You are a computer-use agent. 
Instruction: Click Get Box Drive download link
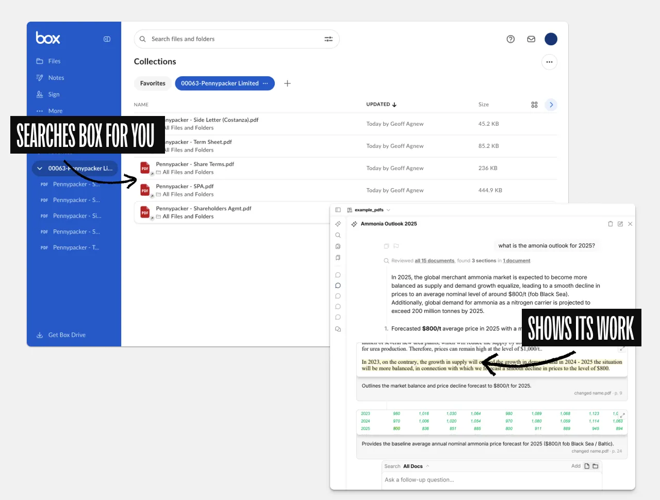pos(61,335)
